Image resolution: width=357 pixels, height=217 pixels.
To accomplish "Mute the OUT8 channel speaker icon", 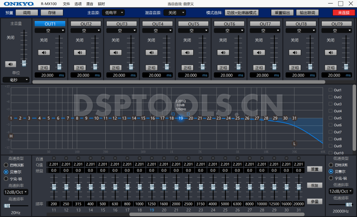I will click(x=295, y=52).
